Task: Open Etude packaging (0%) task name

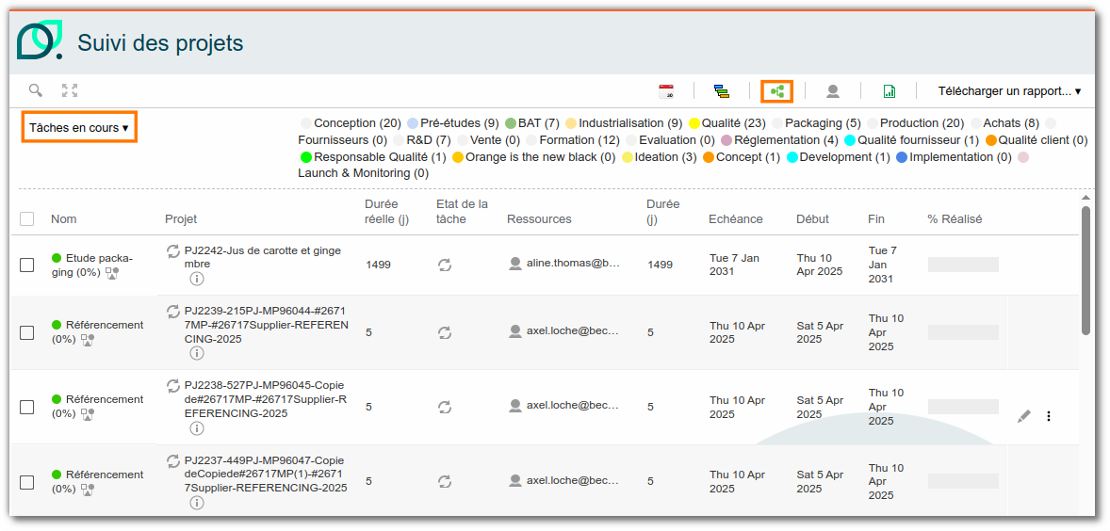Action: click(x=92, y=265)
